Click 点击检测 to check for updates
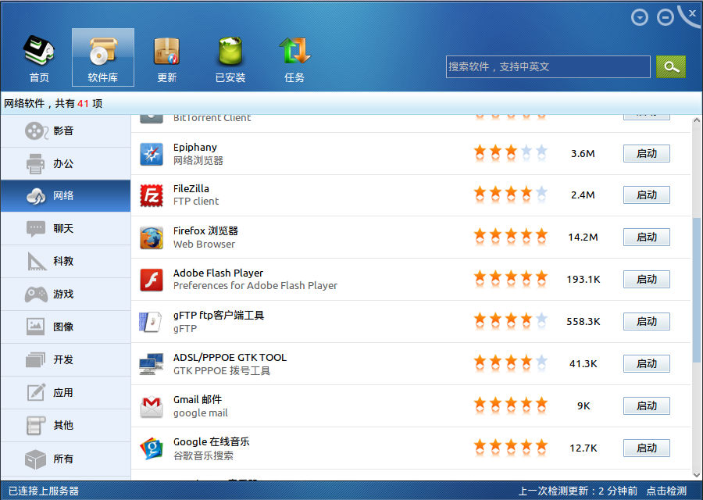The width and height of the screenshot is (703, 500). click(666, 491)
